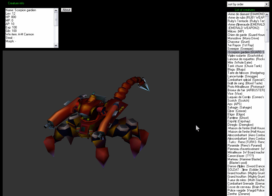Select the SOLDAT (Solider 3rd) row
The height and width of the screenshot is (196, 272).
pyautogui.click(x=246, y=170)
